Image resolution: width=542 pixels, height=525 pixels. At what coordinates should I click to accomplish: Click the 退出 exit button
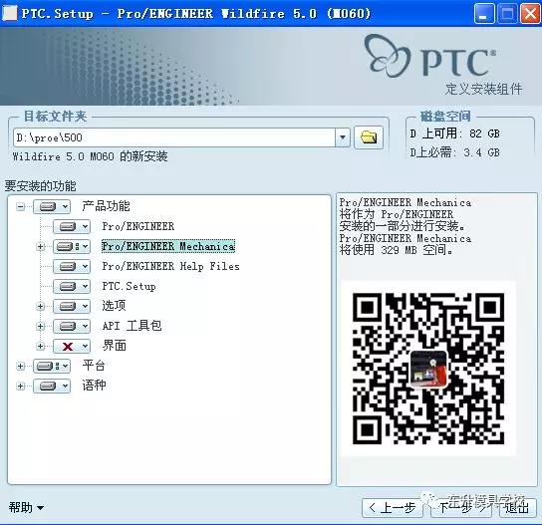tap(517, 508)
